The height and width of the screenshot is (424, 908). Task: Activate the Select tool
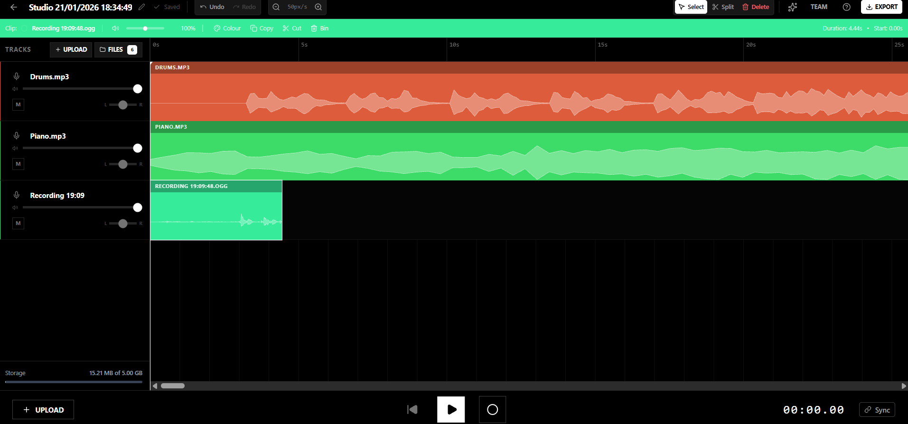691,7
